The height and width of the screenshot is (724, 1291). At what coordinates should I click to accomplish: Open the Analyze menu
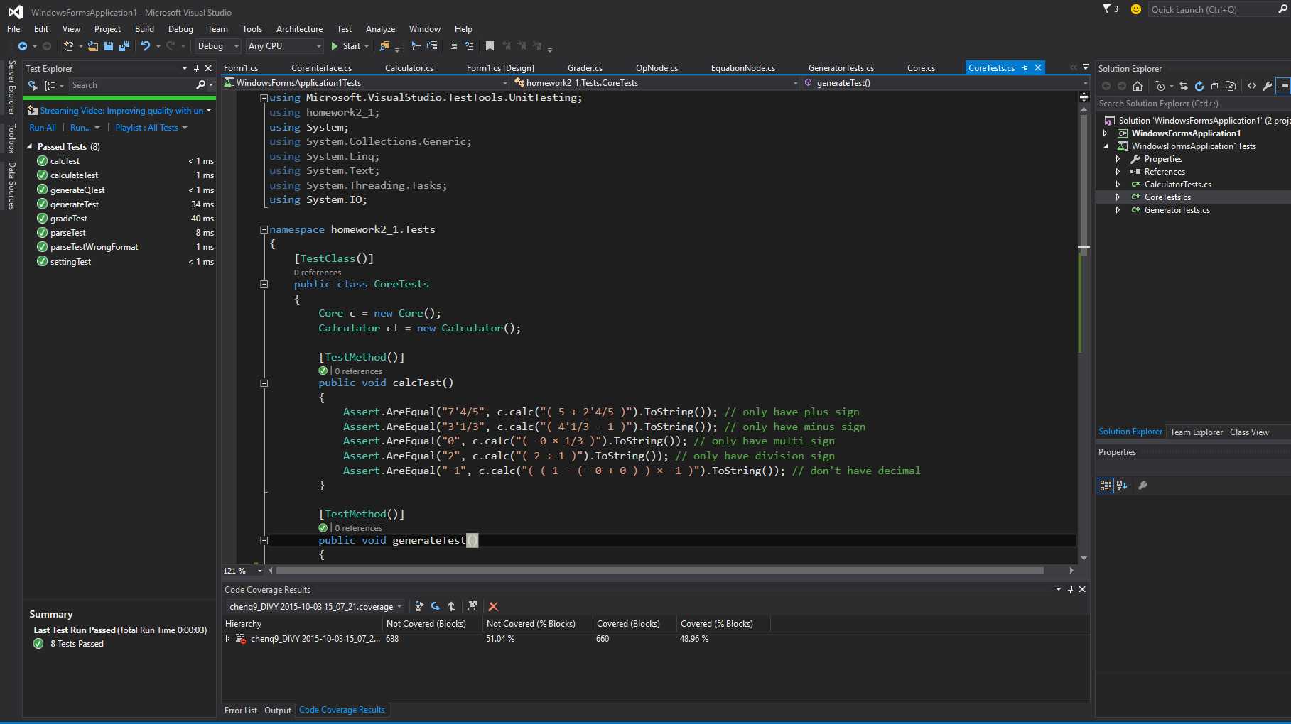(380, 29)
